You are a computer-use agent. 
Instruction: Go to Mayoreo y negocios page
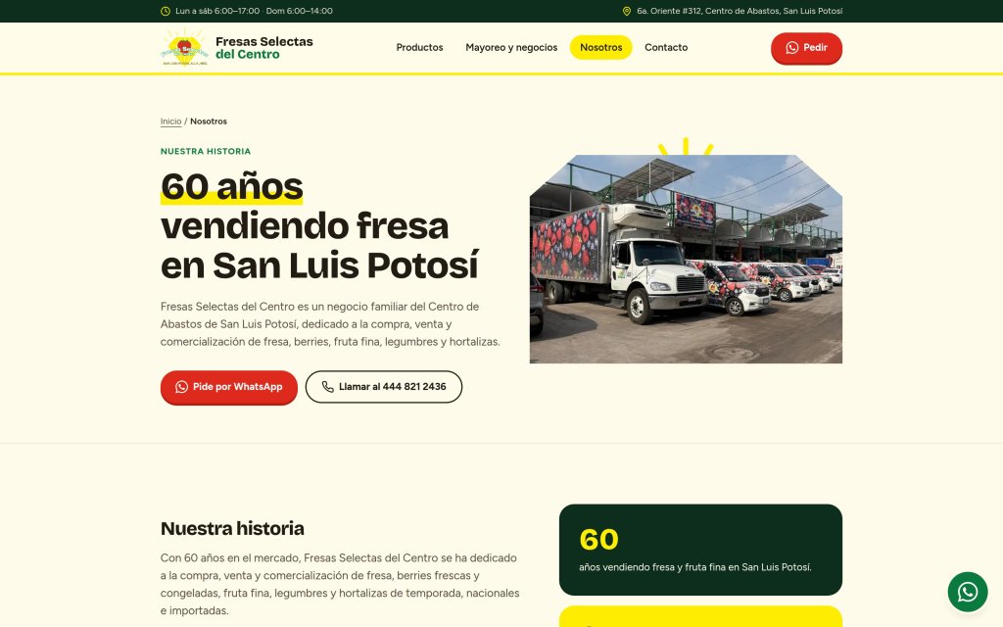(511, 47)
